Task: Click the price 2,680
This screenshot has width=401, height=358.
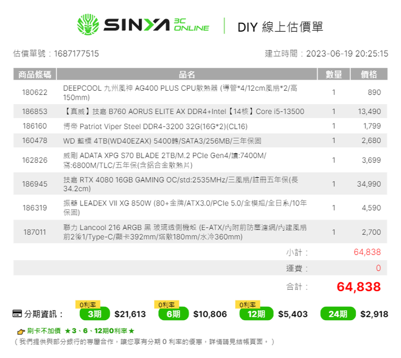Action: (371, 141)
